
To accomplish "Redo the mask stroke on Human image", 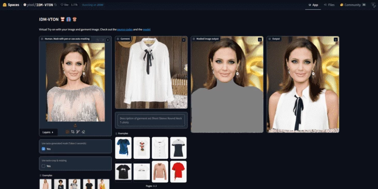I will click(x=103, y=40).
